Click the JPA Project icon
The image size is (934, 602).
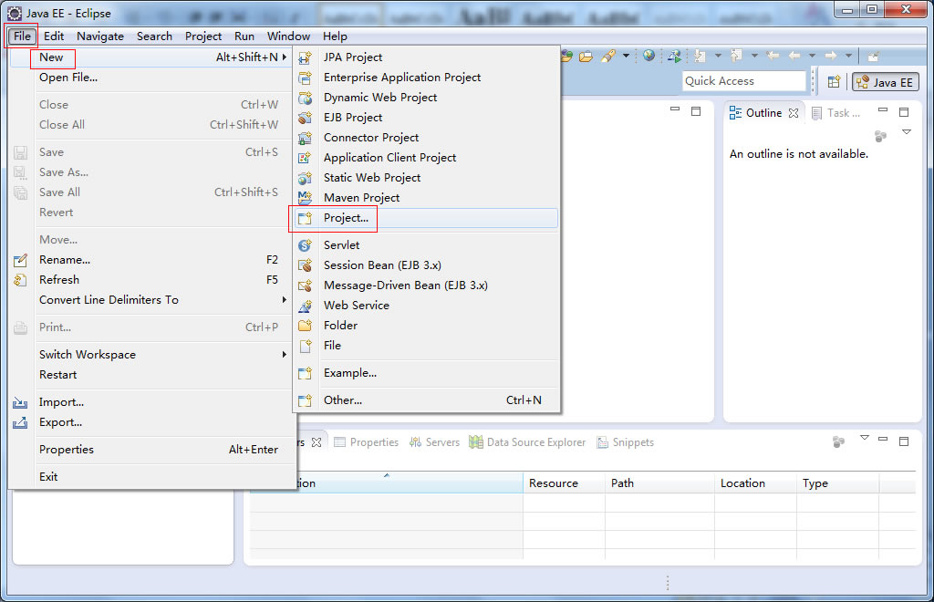tap(305, 57)
